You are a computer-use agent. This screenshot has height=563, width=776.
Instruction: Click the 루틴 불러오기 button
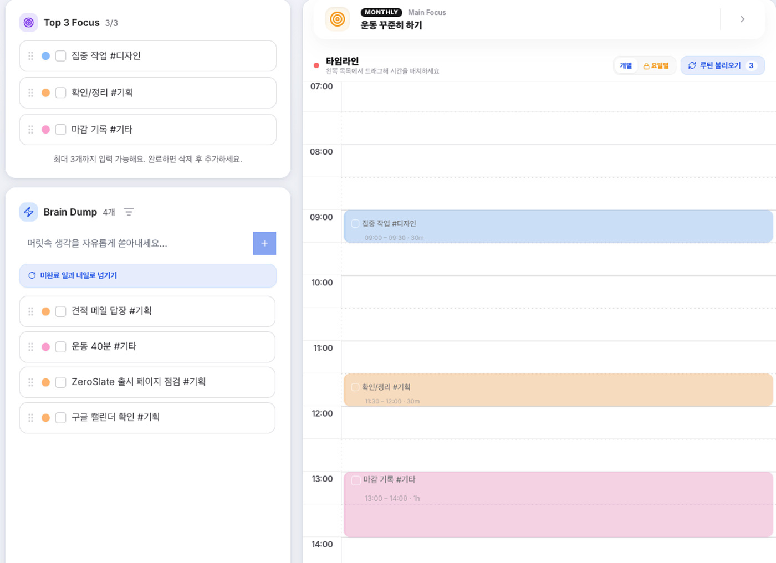coord(722,65)
